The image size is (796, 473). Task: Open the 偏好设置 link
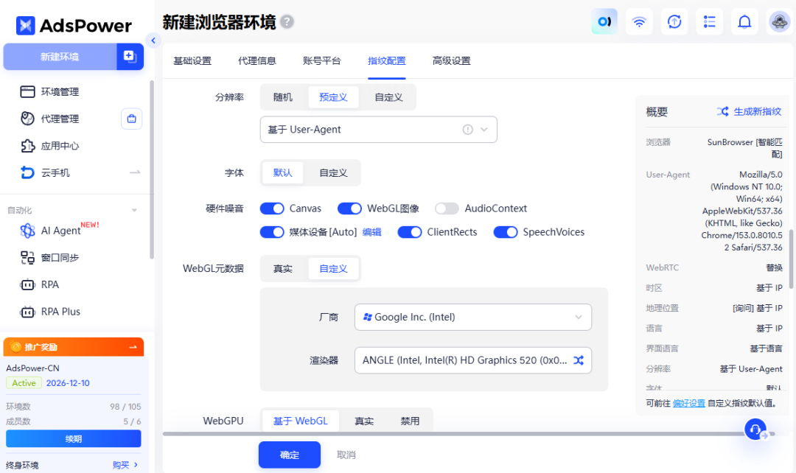click(689, 403)
